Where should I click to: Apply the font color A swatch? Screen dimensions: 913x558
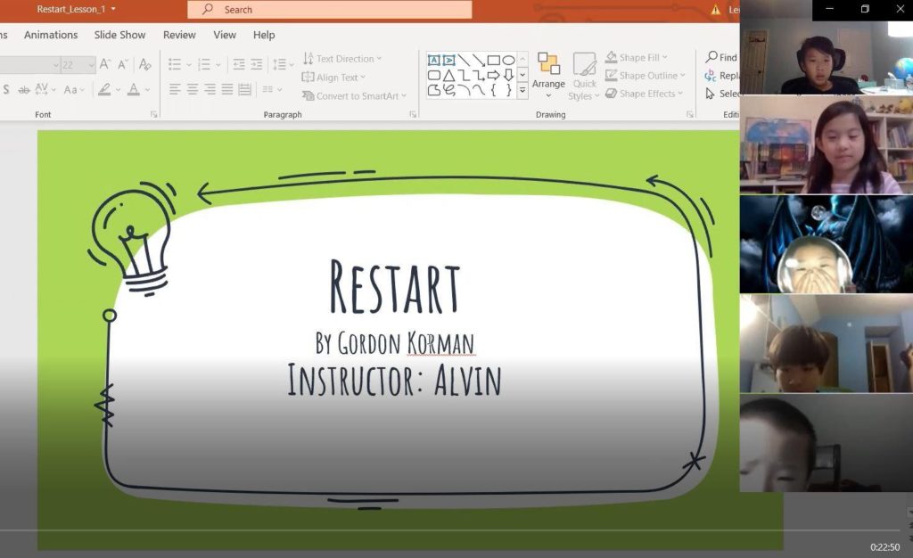click(134, 89)
